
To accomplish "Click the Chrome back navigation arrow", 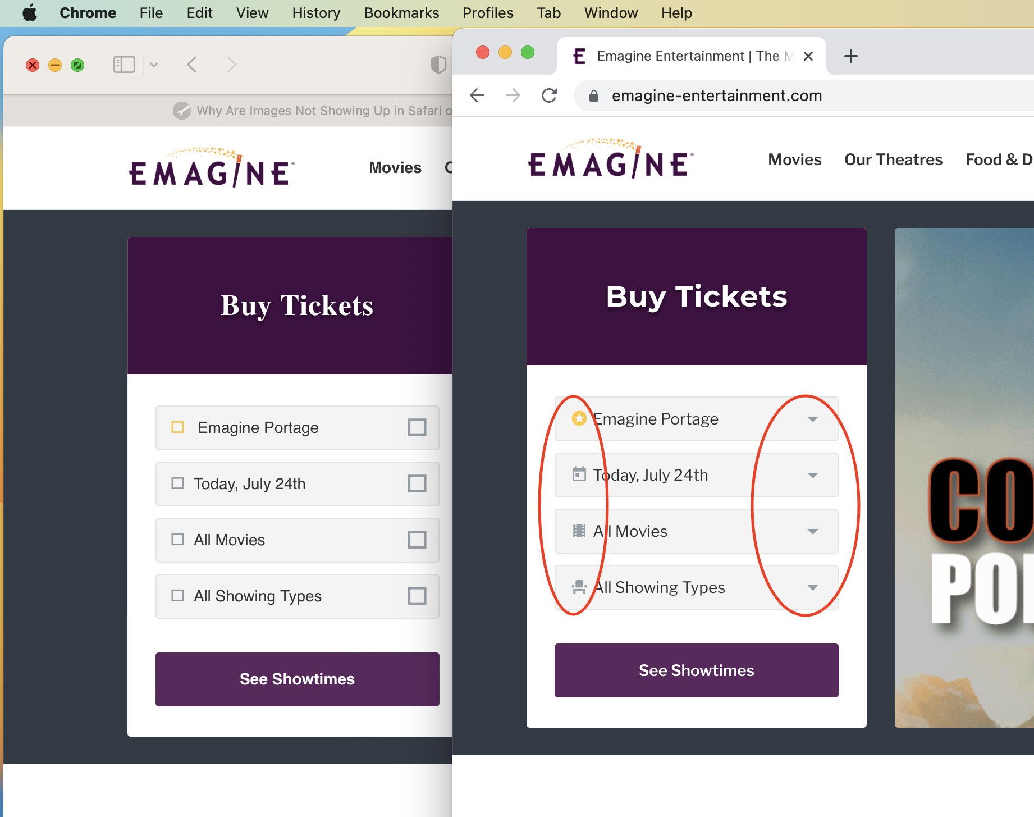I will [477, 95].
